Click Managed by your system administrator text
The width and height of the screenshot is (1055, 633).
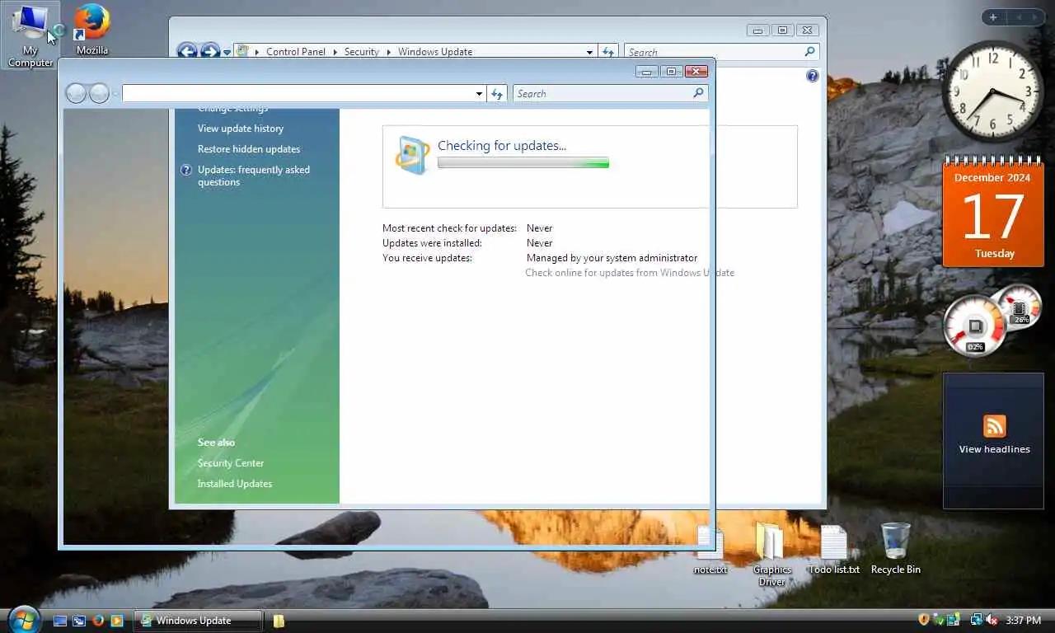tap(612, 258)
